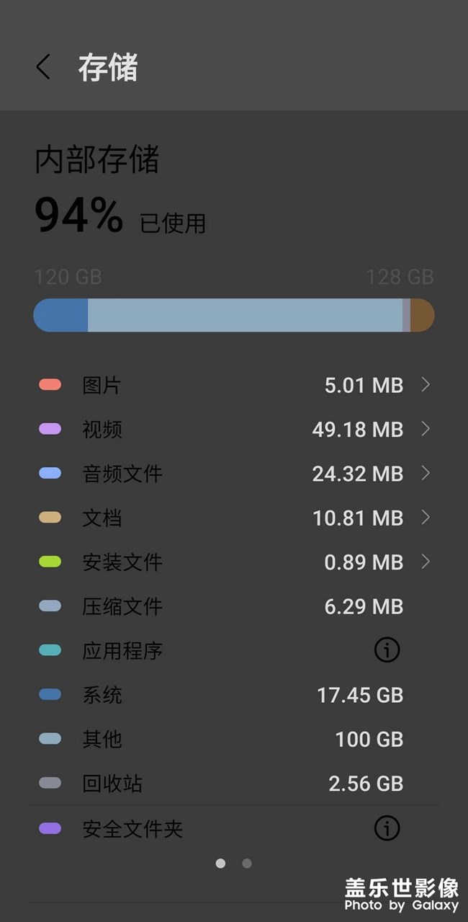This screenshot has height=922, width=468.
Task: Expand the 图片 row via its chevron
Action: [x=427, y=385]
